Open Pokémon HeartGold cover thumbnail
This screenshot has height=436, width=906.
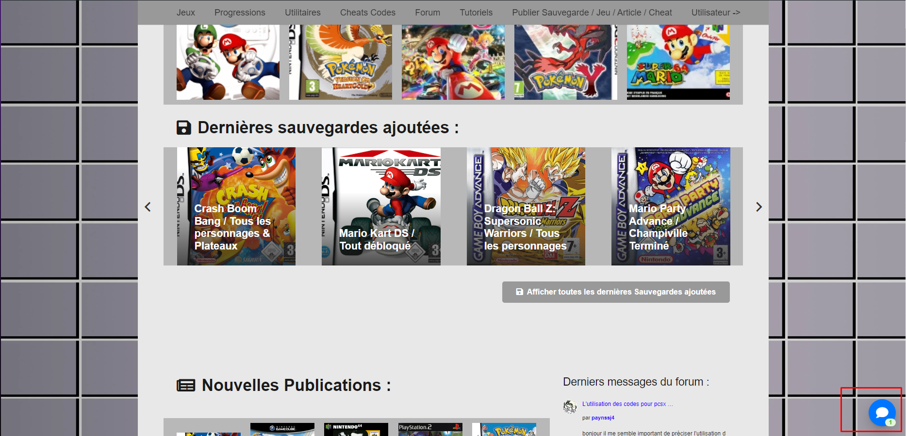[341, 62]
